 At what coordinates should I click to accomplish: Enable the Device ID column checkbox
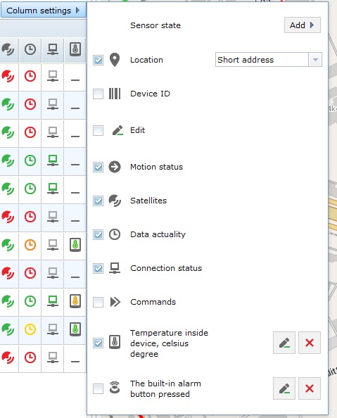(x=98, y=94)
